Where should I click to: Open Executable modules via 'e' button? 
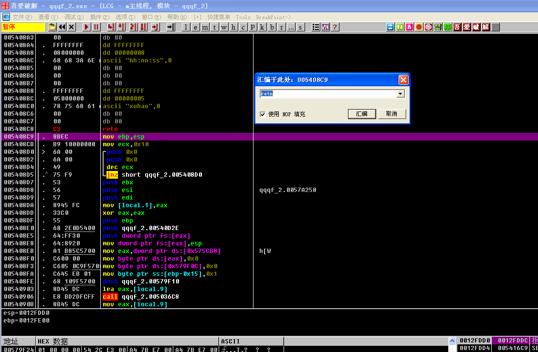(195, 27)
